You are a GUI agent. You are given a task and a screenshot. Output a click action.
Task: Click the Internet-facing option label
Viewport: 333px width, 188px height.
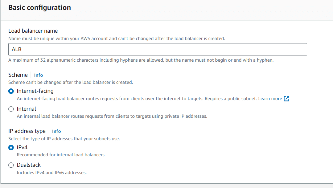[35, 91]
